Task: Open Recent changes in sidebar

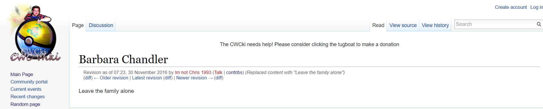Action: coord(27,96)
